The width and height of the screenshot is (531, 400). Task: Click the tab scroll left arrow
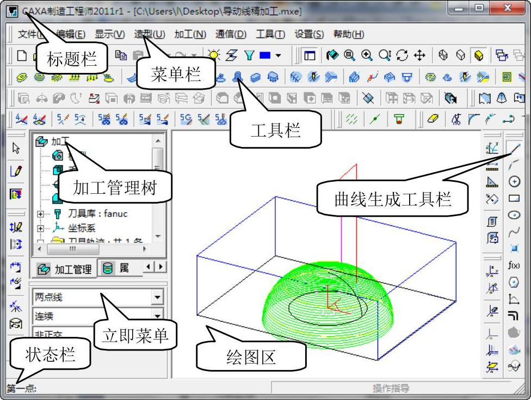tap(148, 267)
